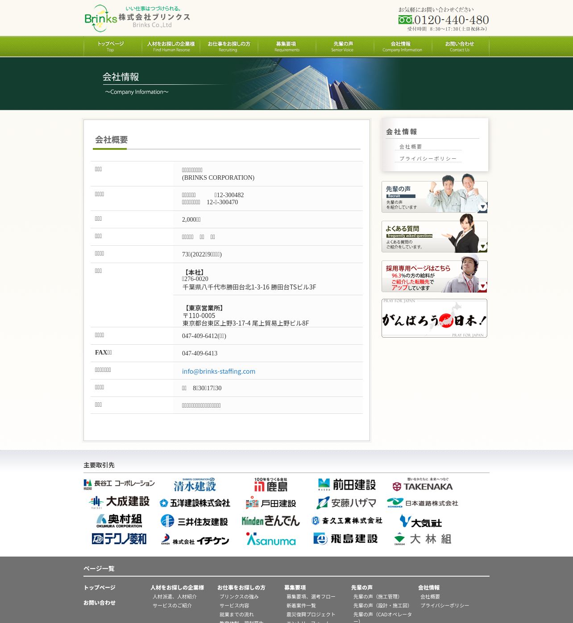Click Tokyo office address 尾上貿易上野ビル8F
The width and height of the screenshot is (573, 623).
click(x=281, y=323)
